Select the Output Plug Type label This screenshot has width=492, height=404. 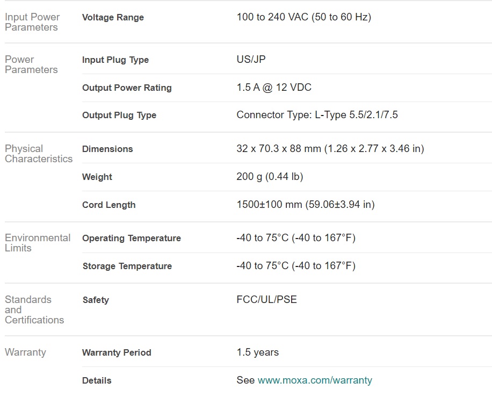pos(119,115)
